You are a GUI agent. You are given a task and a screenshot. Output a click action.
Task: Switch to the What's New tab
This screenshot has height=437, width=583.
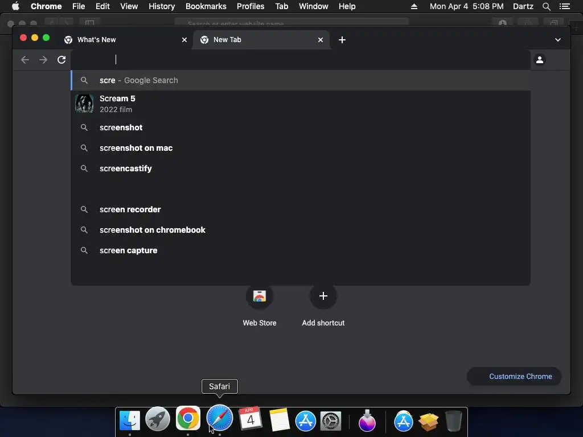(x=124, y=40)
